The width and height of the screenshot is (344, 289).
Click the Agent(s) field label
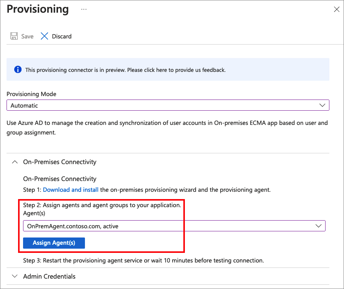[x=34, y=213]
